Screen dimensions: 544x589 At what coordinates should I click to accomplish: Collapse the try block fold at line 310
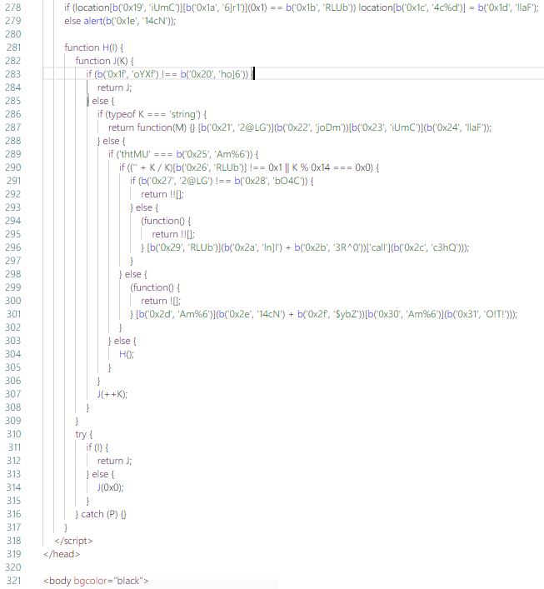tap(34, 434)
